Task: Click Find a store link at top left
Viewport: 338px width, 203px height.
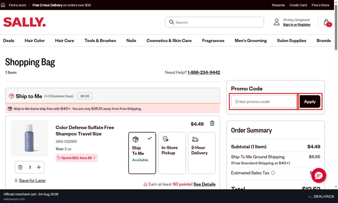Action: click(x=18, y=5)
